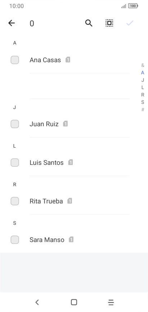Enable the Rita Trueba checkbox
Viewport: 148px width, 312px height.
(15, 201)
